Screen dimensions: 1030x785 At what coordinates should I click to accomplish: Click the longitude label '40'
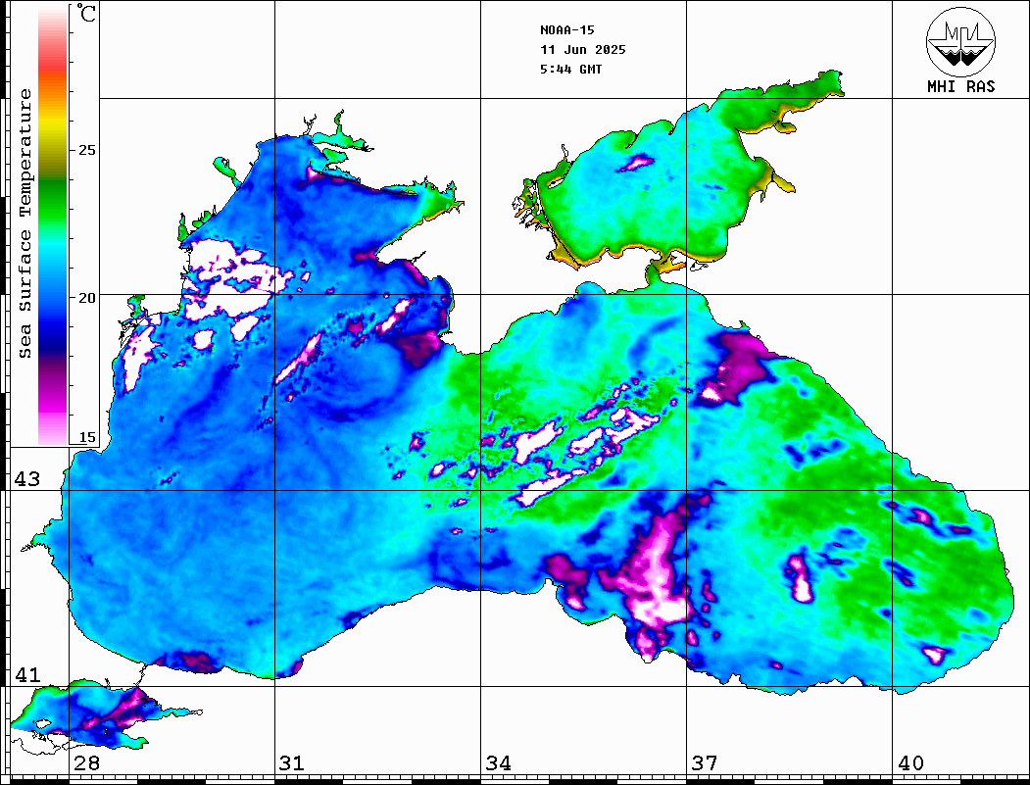pyautogui.click(x=910, y=762)
